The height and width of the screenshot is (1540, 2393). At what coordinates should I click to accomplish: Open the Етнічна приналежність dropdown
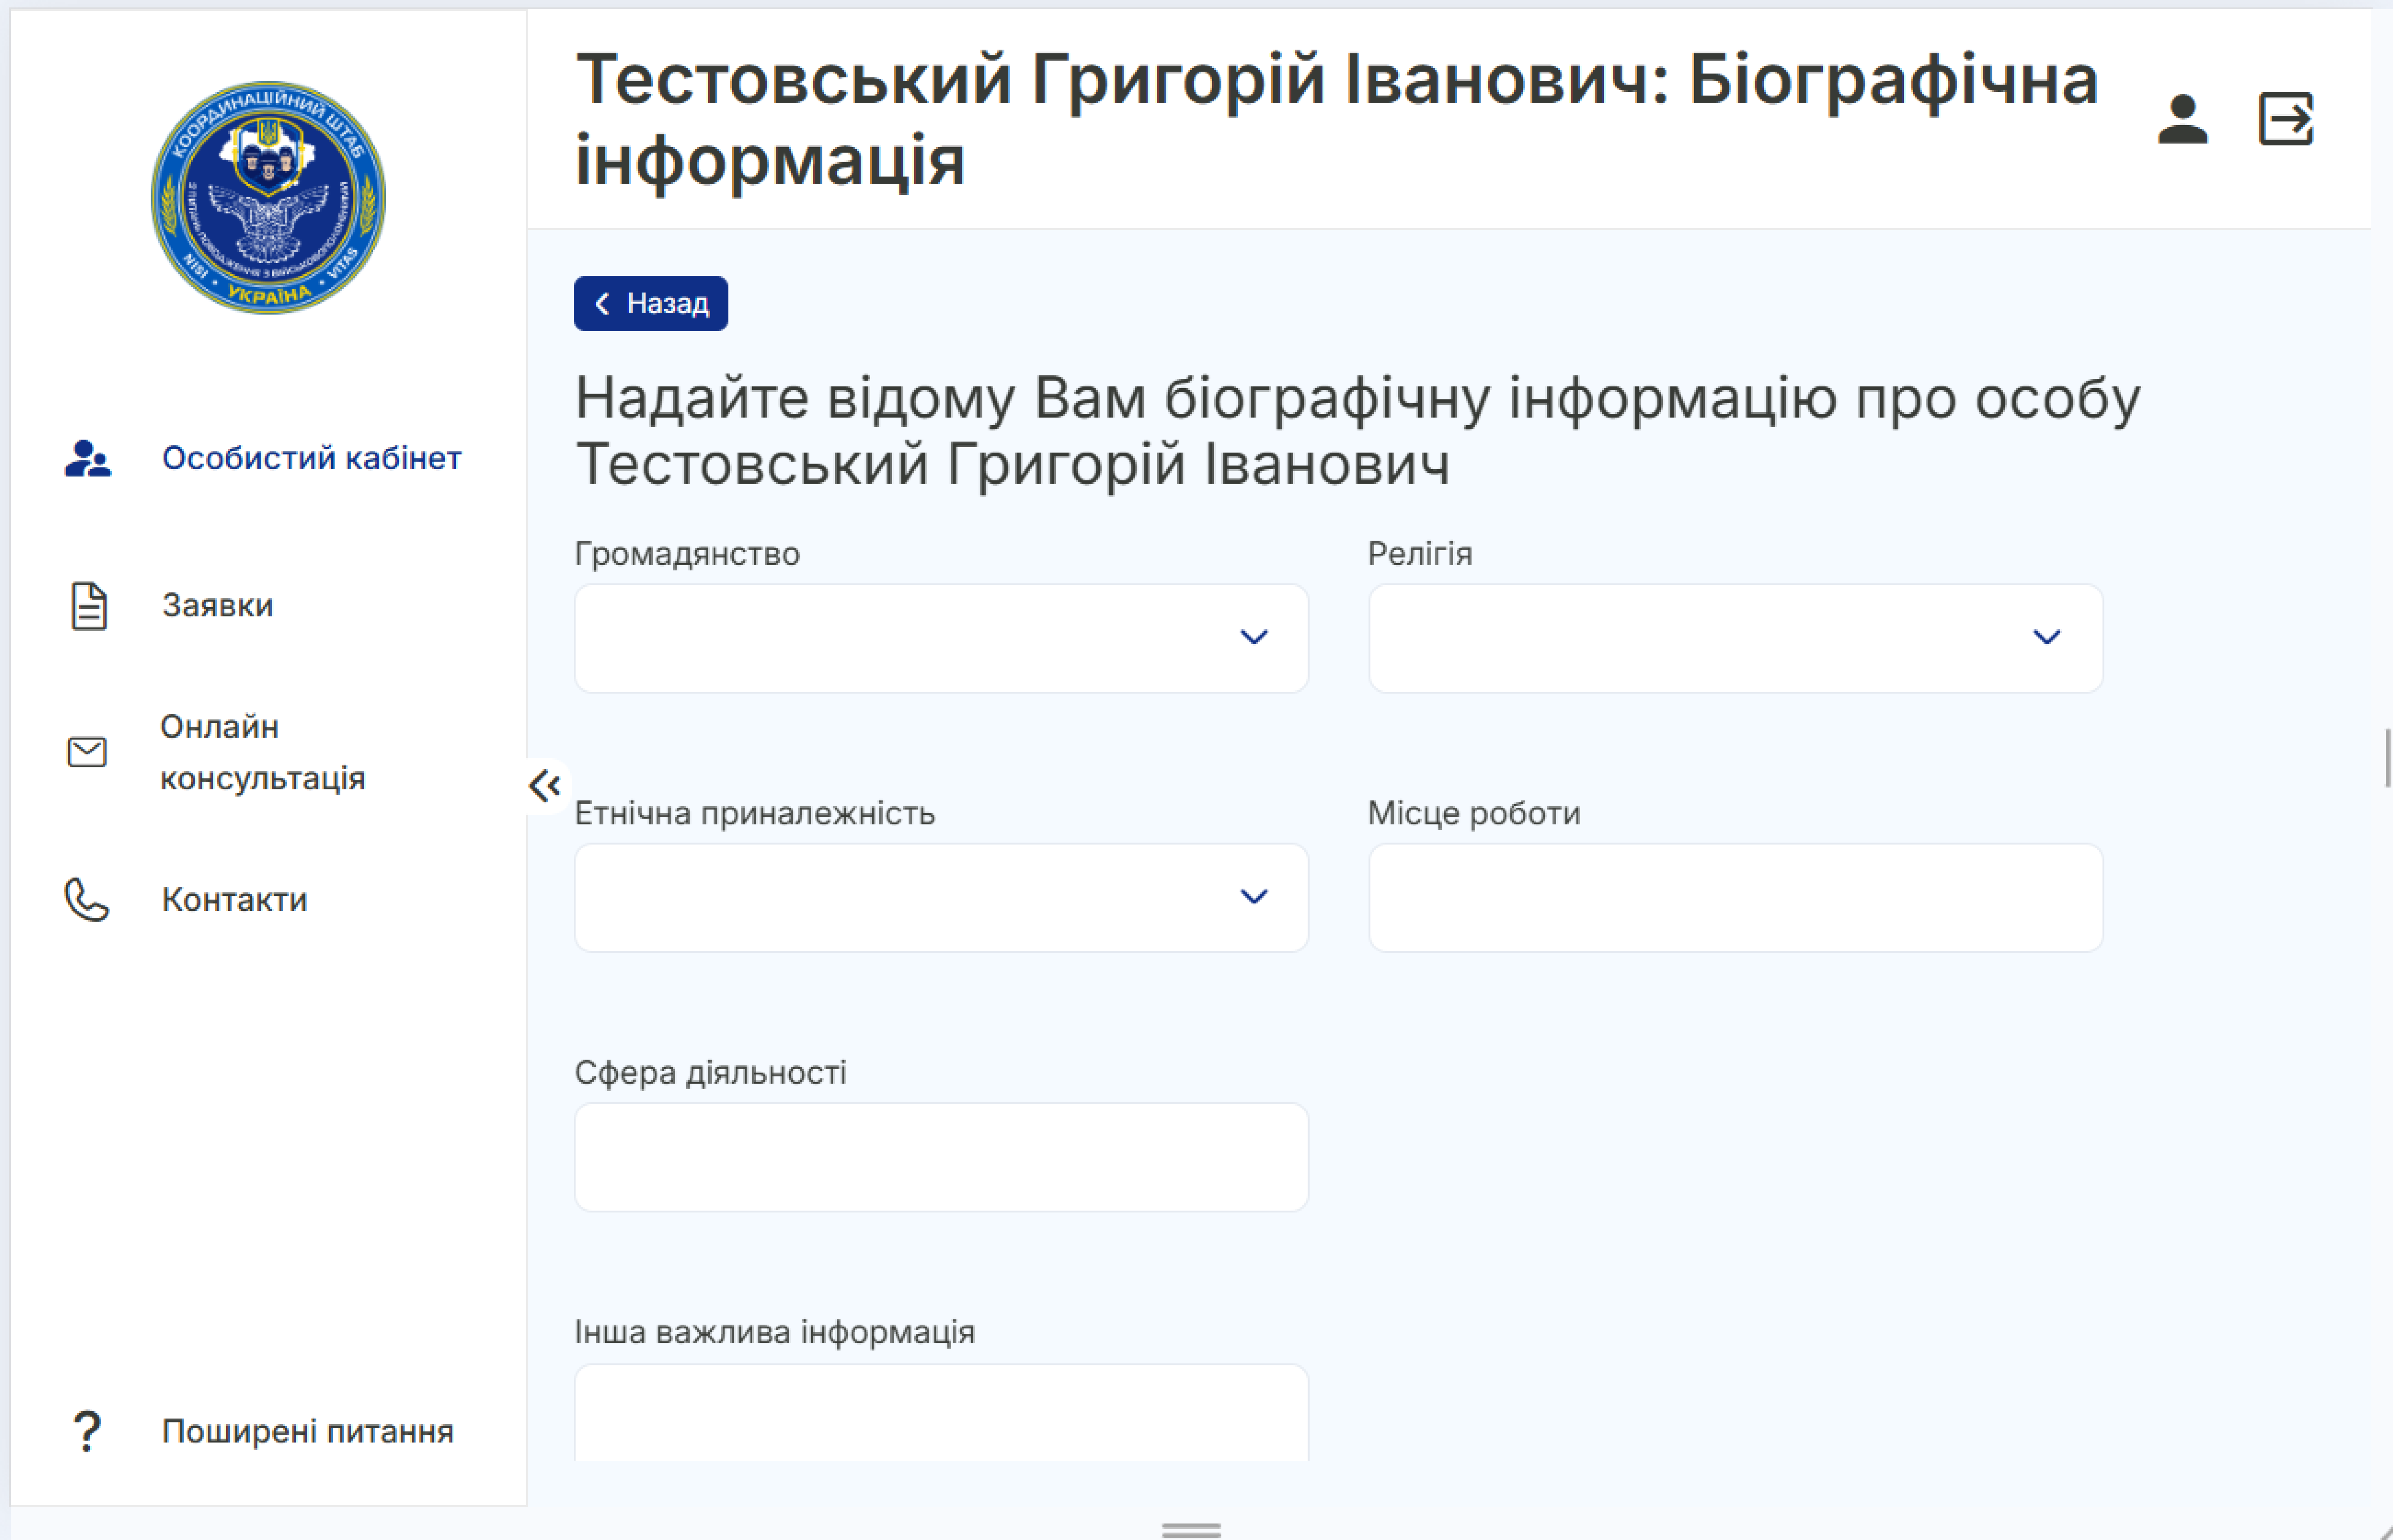941,897
